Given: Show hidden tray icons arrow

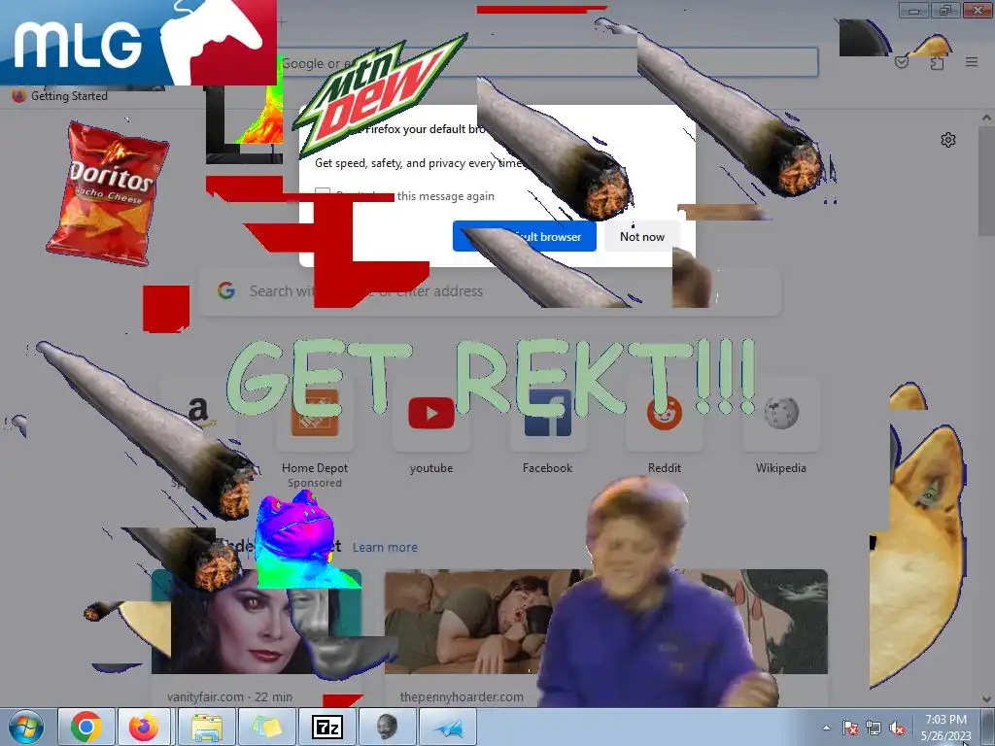Looking at the screenshot, I should tap(826, 728).
